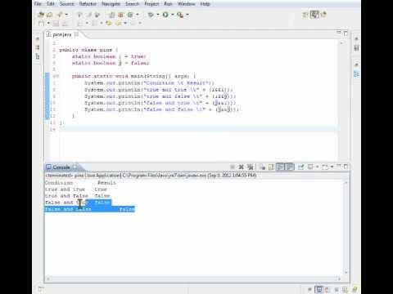The width and height of the screenshot is (393, 294).
Task: Select the Java perspective icon at top right
Action: [x=314, y=15]
